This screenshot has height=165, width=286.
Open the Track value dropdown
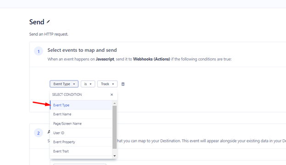click(x=107, y=84)
